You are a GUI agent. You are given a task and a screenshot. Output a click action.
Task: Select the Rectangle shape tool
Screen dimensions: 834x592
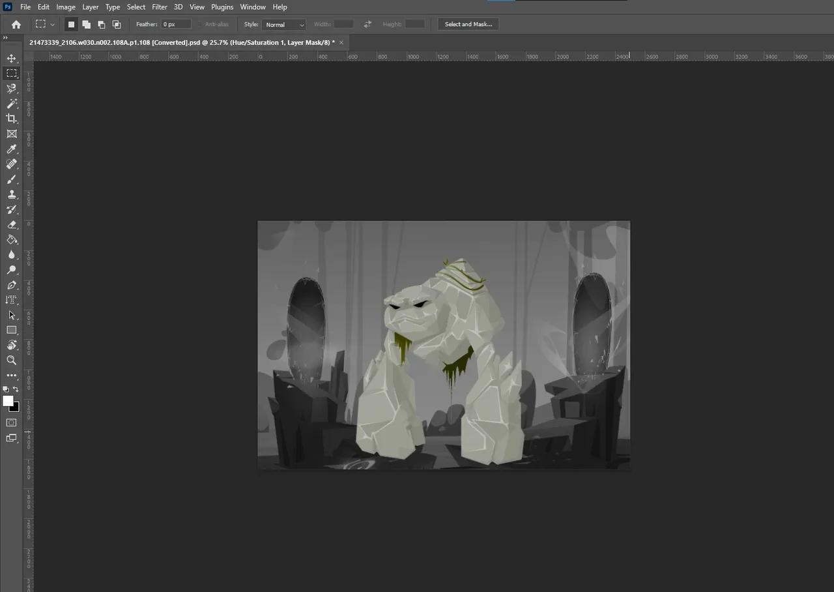pyautogui.click(x=12, y=330)
